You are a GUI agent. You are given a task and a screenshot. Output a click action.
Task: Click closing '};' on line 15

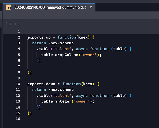pyautogui.click(x=30, y=113)
